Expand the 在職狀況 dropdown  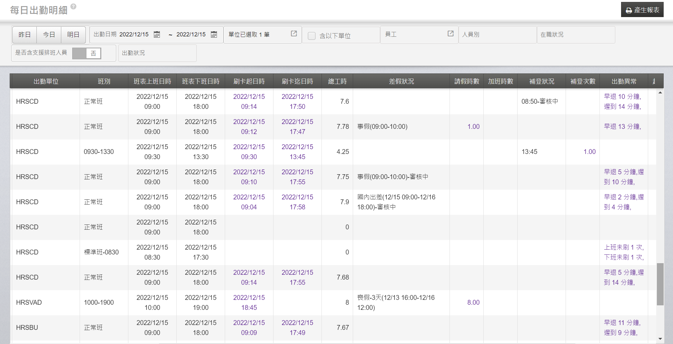click(576, 34)
